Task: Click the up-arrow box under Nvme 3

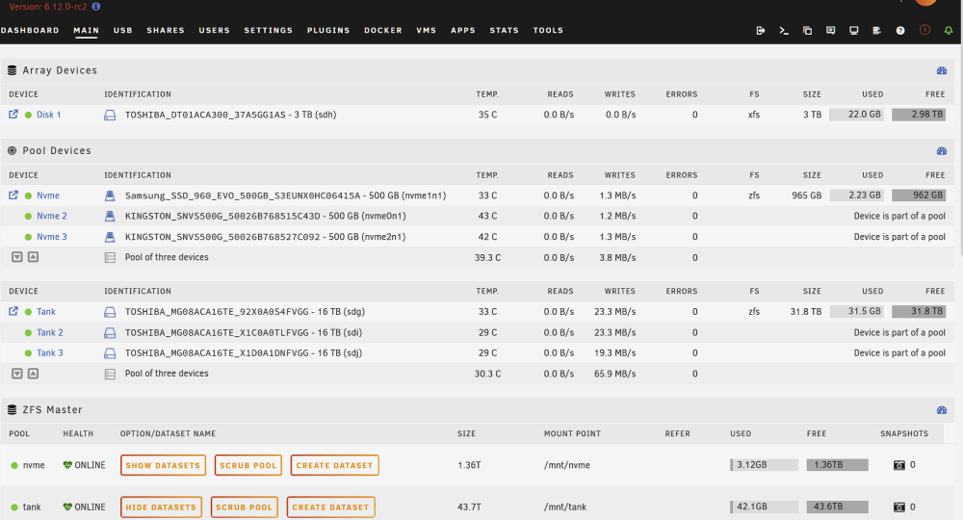Action: 33,257
